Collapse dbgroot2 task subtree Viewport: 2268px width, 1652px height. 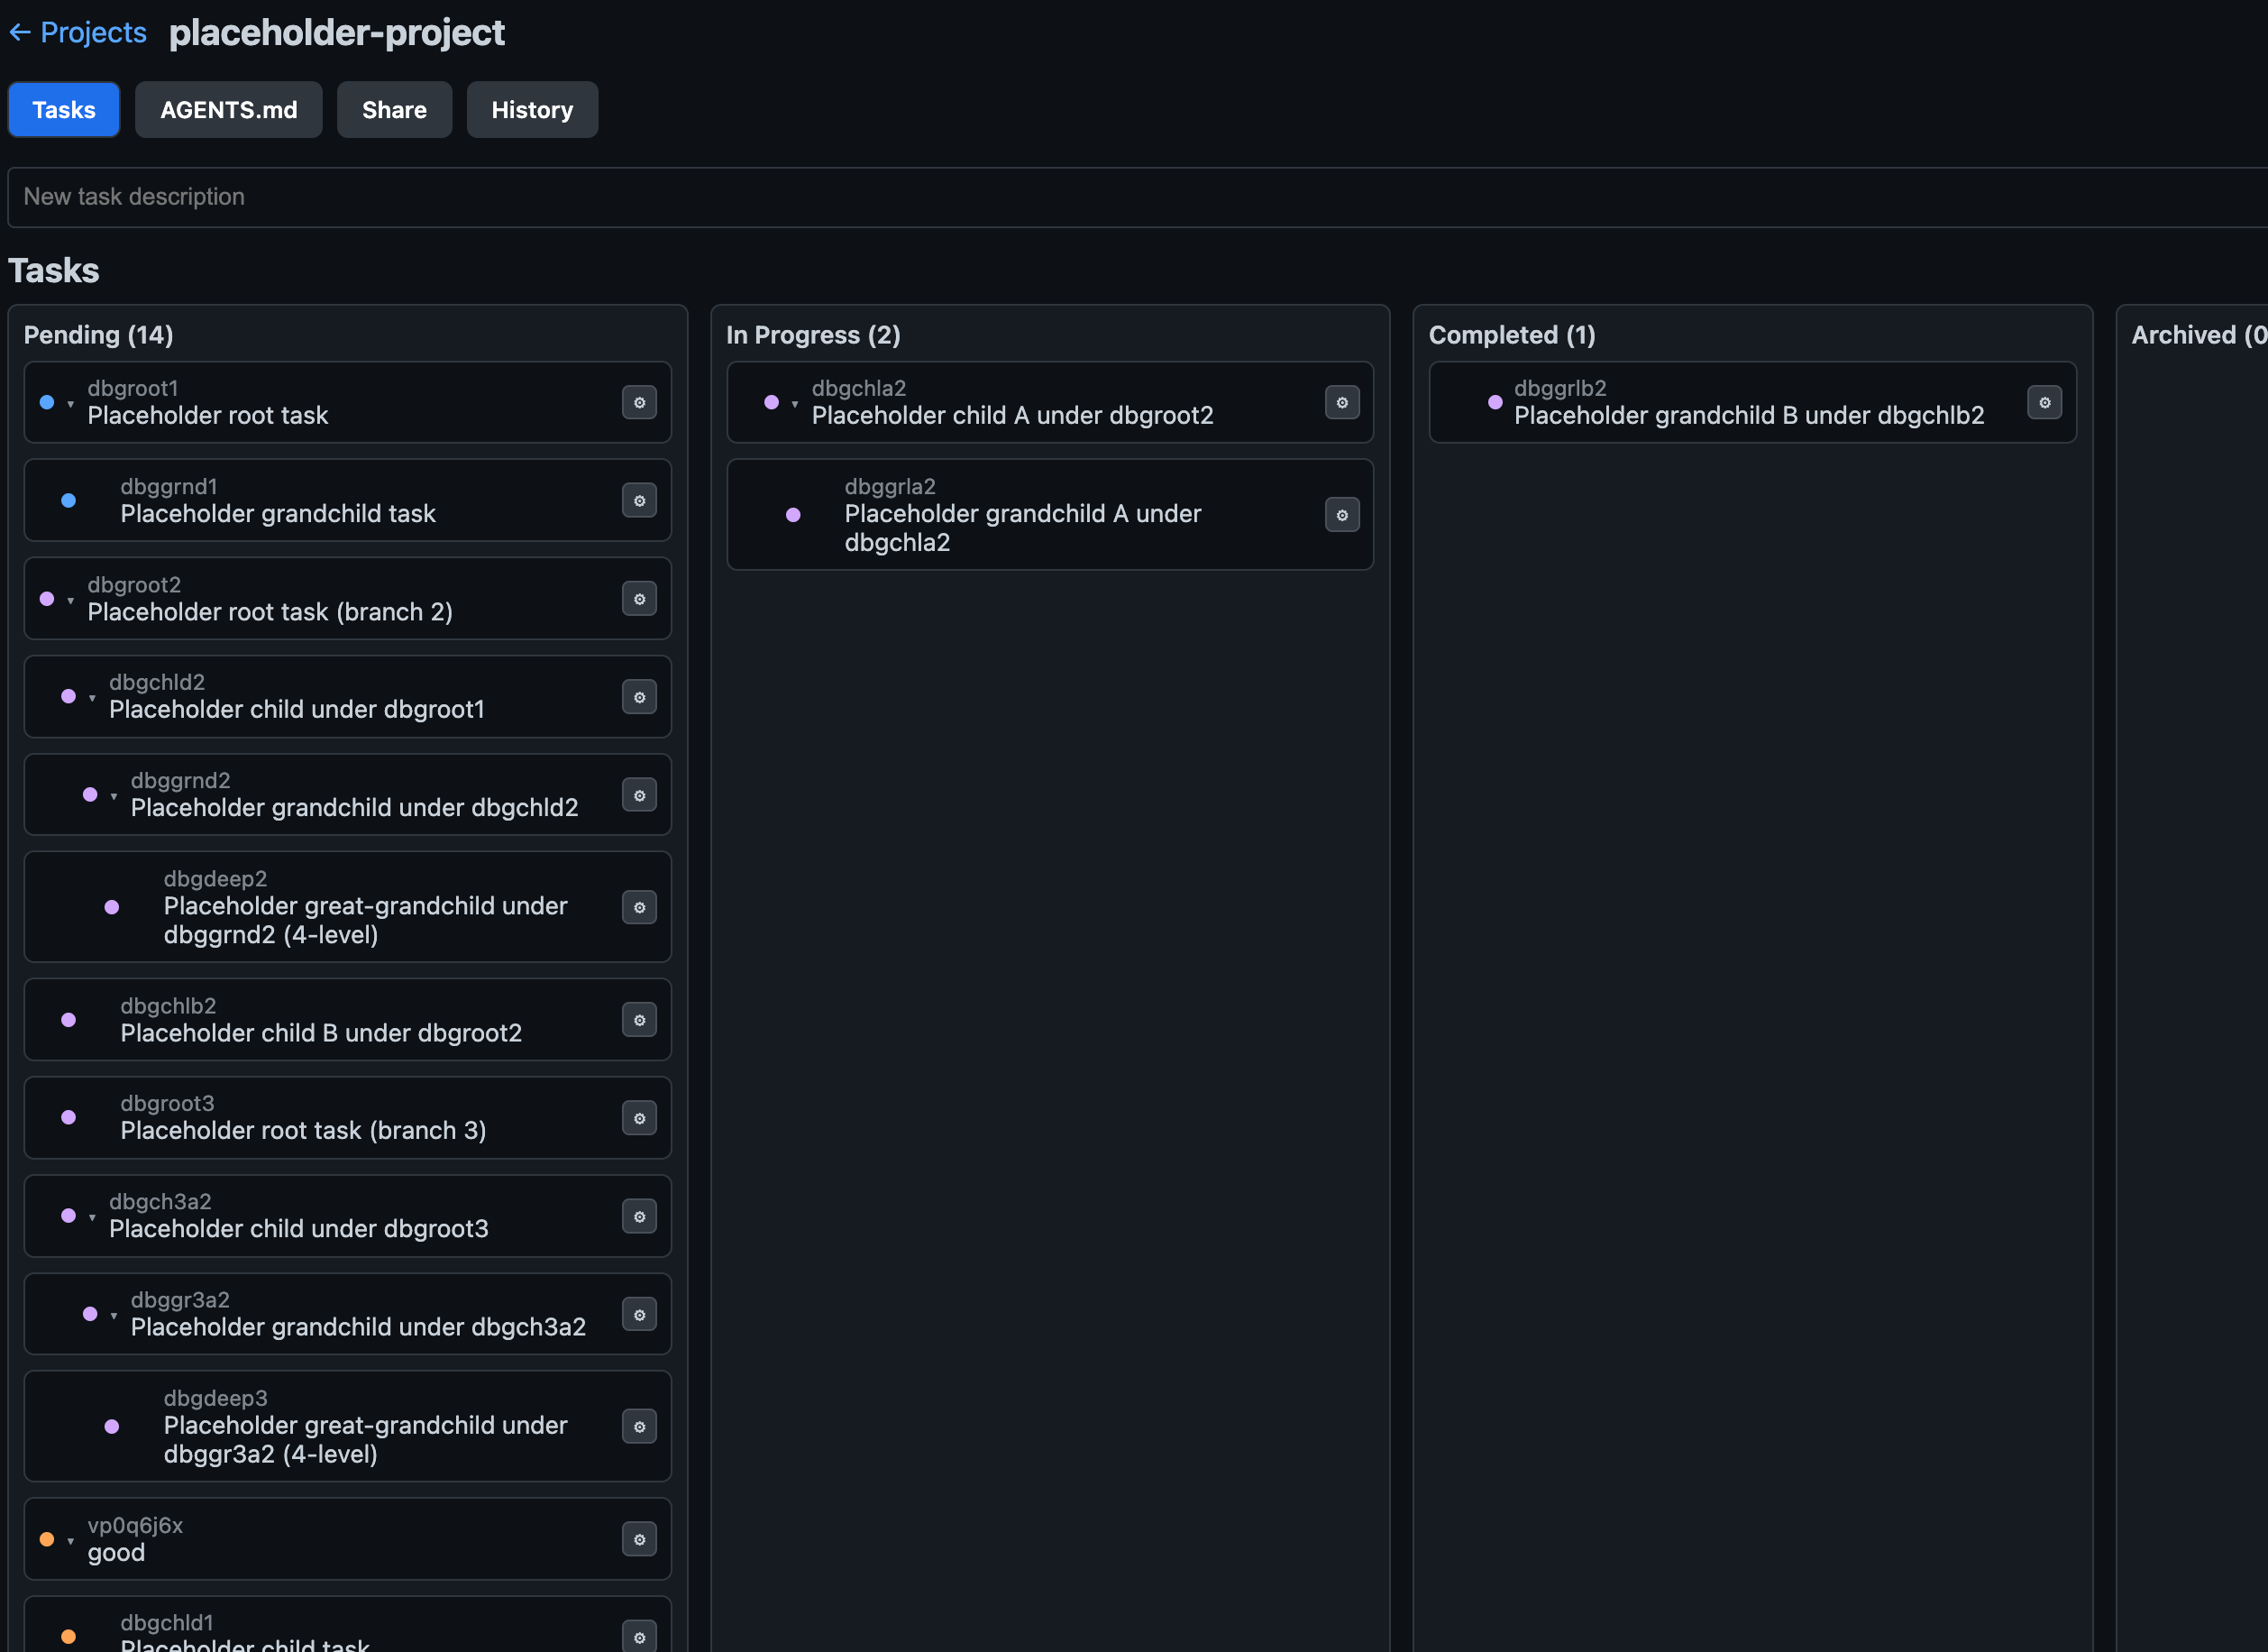(70, 601)
